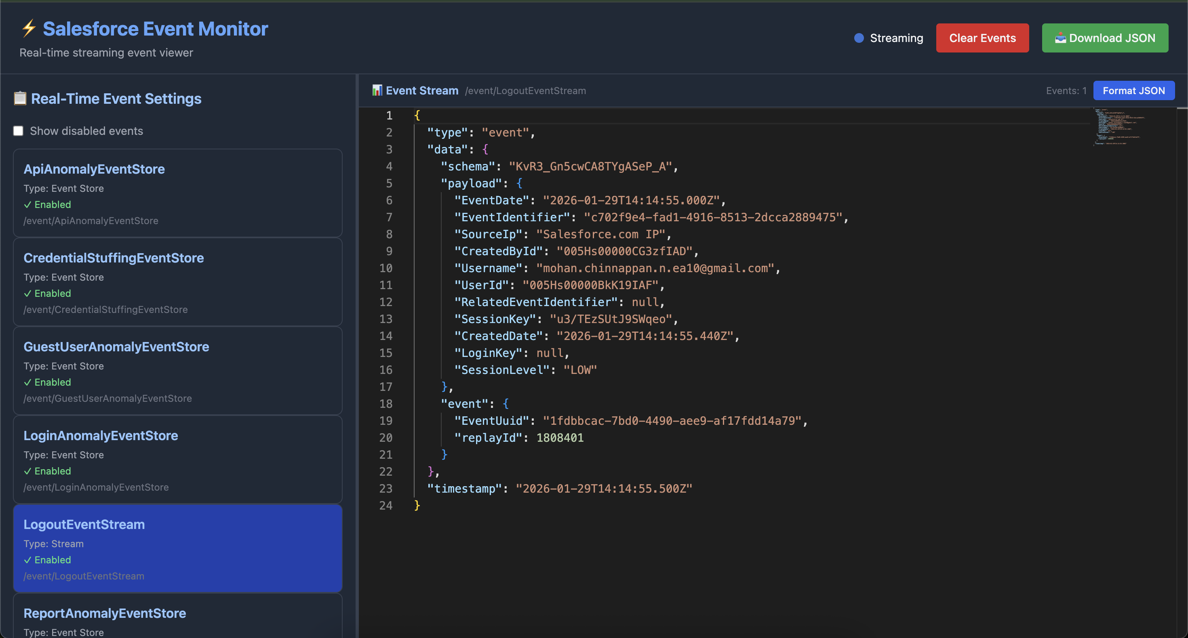The height and width of the screenshot is (638, 1188).
Task: Select the ApiAnomalyEventStore event card
Action: (x=177, y=193)
